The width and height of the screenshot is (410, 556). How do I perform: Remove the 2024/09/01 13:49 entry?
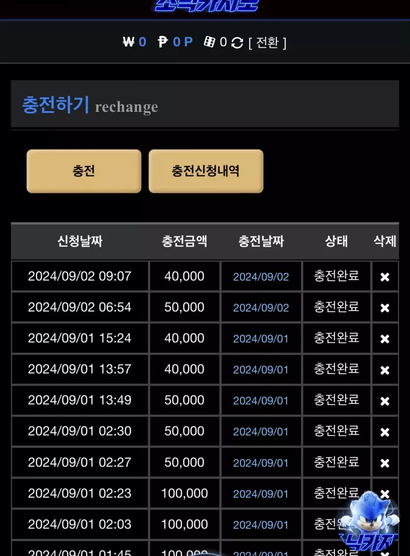[x=385, y=401]
